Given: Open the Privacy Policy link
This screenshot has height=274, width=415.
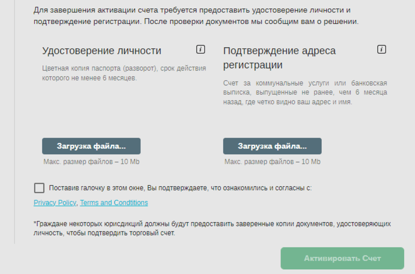Looking at the screenshot, I should tap(55, 202).
